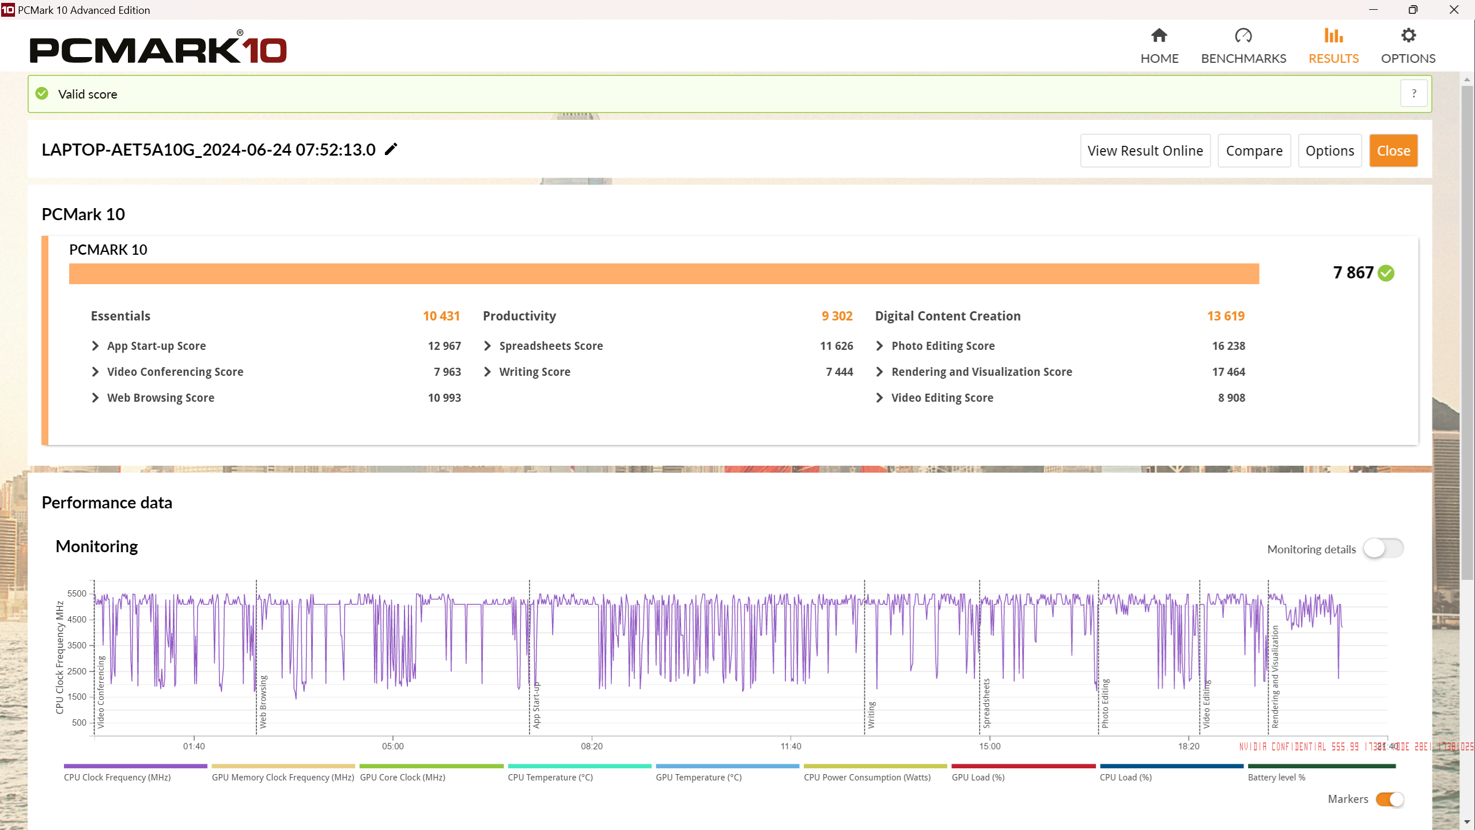The width and height of the screenshot is (1475, 830).
Task: Toggle CPU Clock Frequency purple legend
Action: pyautogui.click(x=135, y=766)
